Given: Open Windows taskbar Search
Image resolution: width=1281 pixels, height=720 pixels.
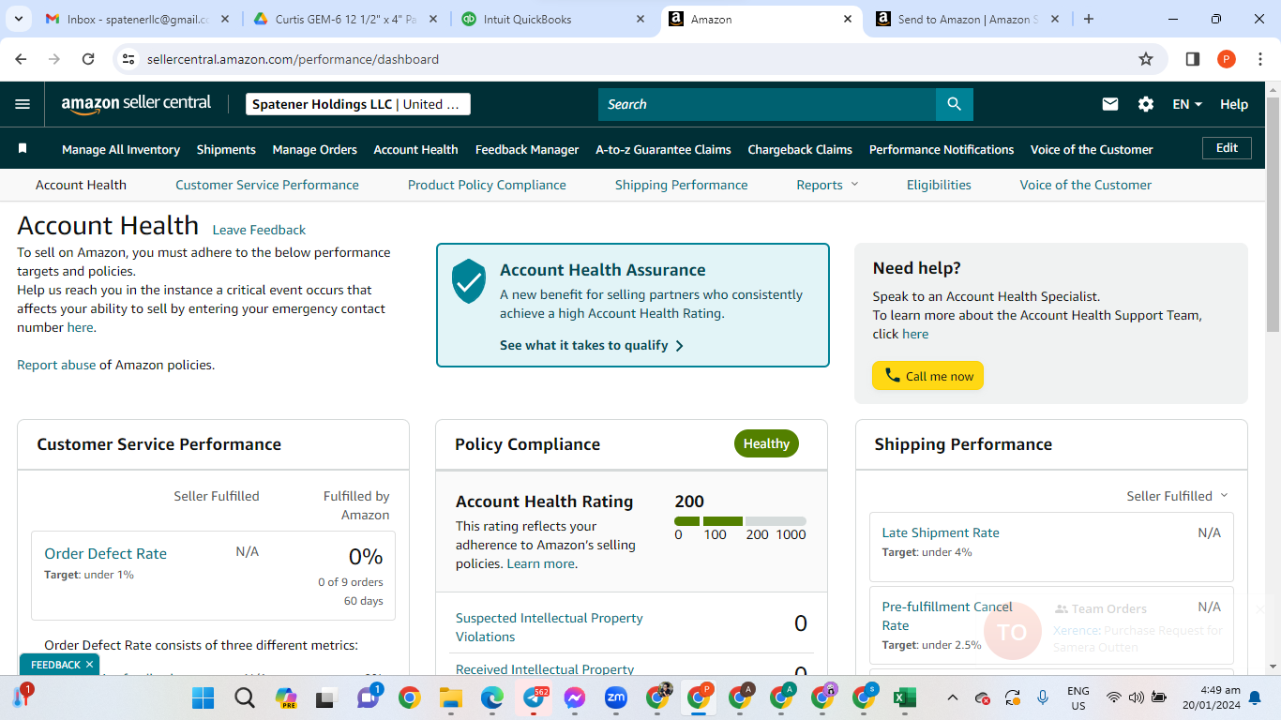Looking at the screenshot, I should (245, 697).
